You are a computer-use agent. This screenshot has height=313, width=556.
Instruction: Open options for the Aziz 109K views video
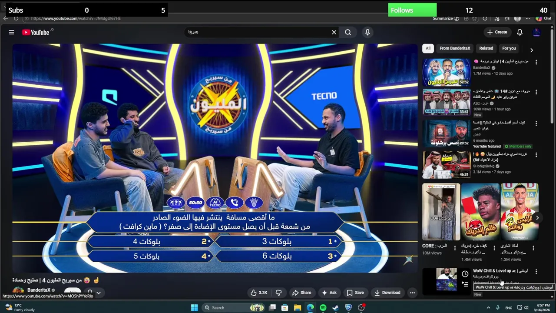[x=536, y=92]
